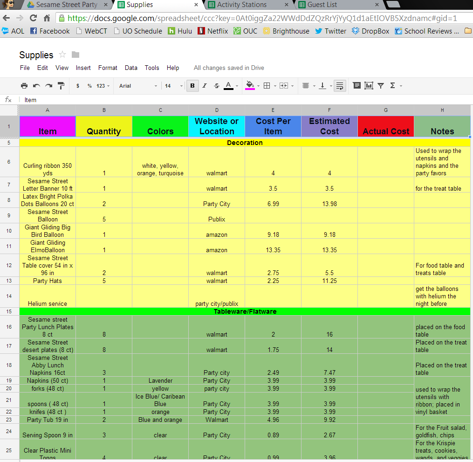Click horizontal align icon
Viewport: 473px width, 462px height.
[306, 86]
